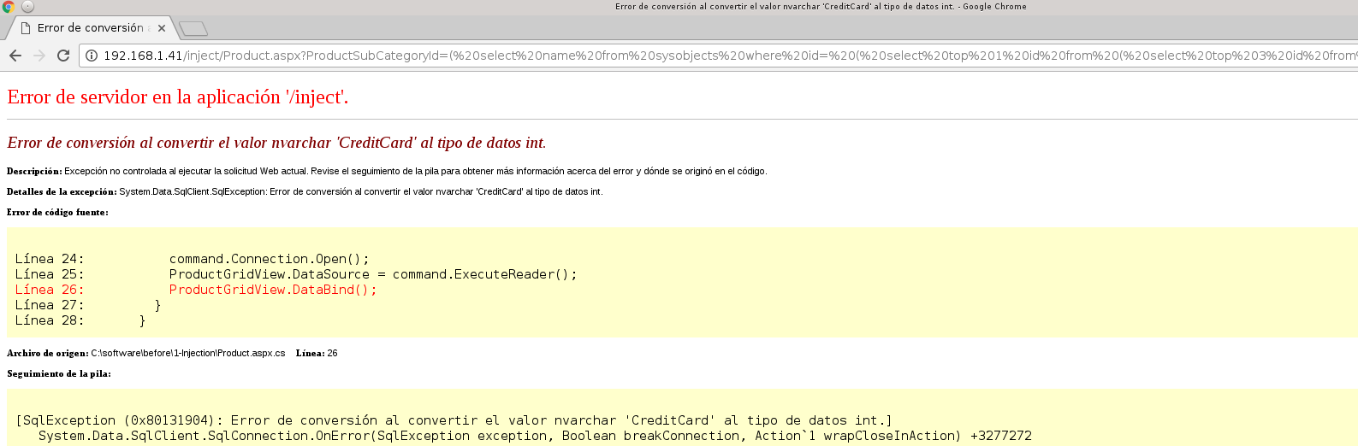Screen dimensions: 1358x446
Task: Close the 'Error de conversión' tab
Action: [162, 28]
